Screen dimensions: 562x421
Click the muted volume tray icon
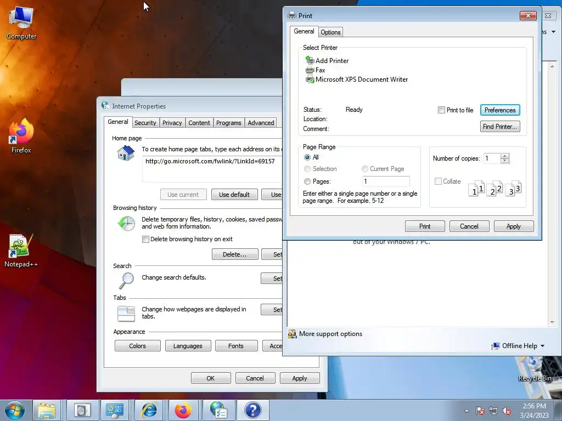click(x=507, y=411)
